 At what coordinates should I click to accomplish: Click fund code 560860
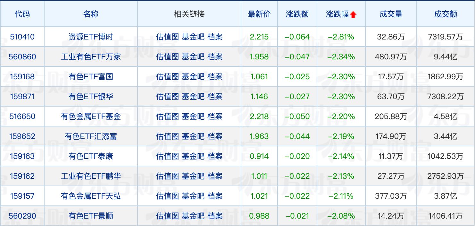(x=22, y=57)
